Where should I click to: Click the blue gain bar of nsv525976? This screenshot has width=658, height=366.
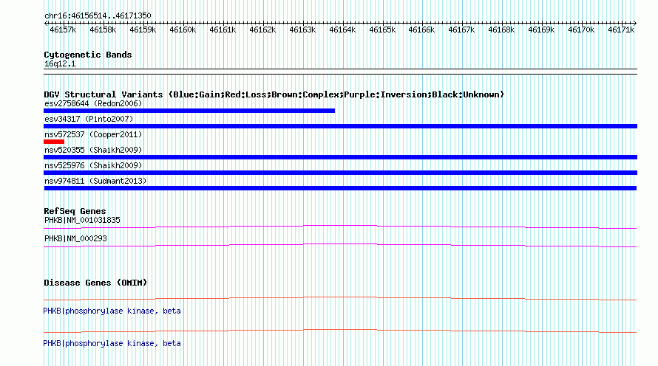[x=340, y=173]
